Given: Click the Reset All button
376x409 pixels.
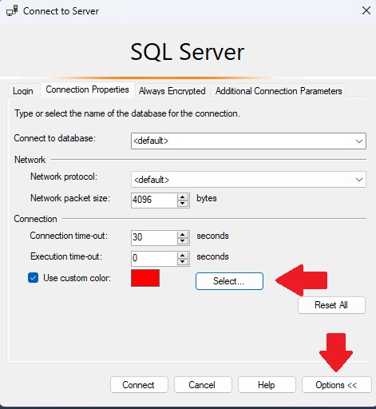Looking at the screenshot, I should [x=331, y=305].
